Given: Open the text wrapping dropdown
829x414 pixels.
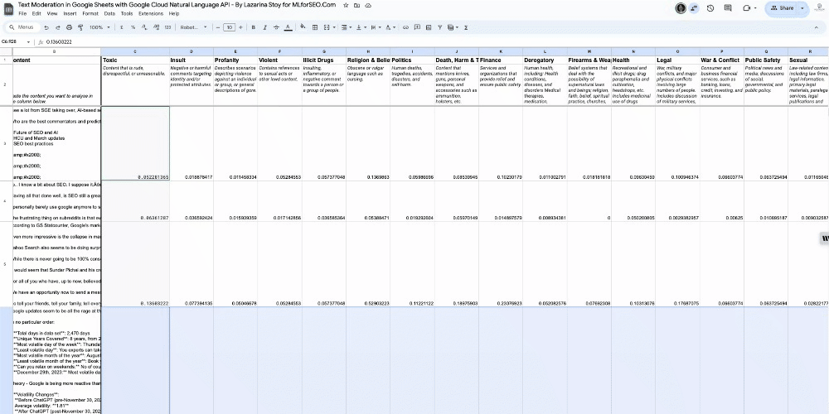Looking at the screenshot, I should [375, 27].
